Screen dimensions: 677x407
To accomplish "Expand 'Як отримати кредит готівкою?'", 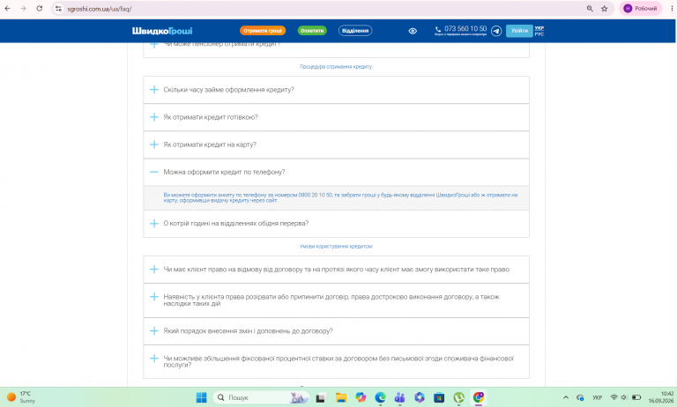I will [337, 117].
